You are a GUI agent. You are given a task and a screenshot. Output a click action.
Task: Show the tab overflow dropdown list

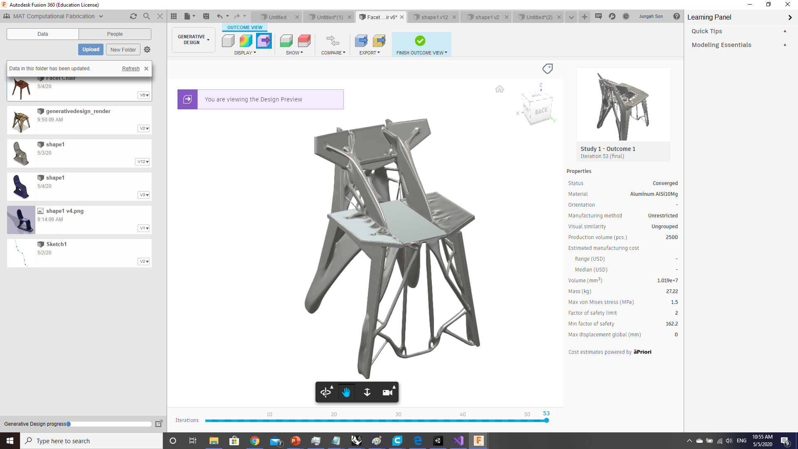click(x=571, y=17)
